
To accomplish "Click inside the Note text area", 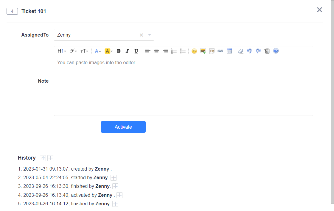I will [x=183, y=86].
